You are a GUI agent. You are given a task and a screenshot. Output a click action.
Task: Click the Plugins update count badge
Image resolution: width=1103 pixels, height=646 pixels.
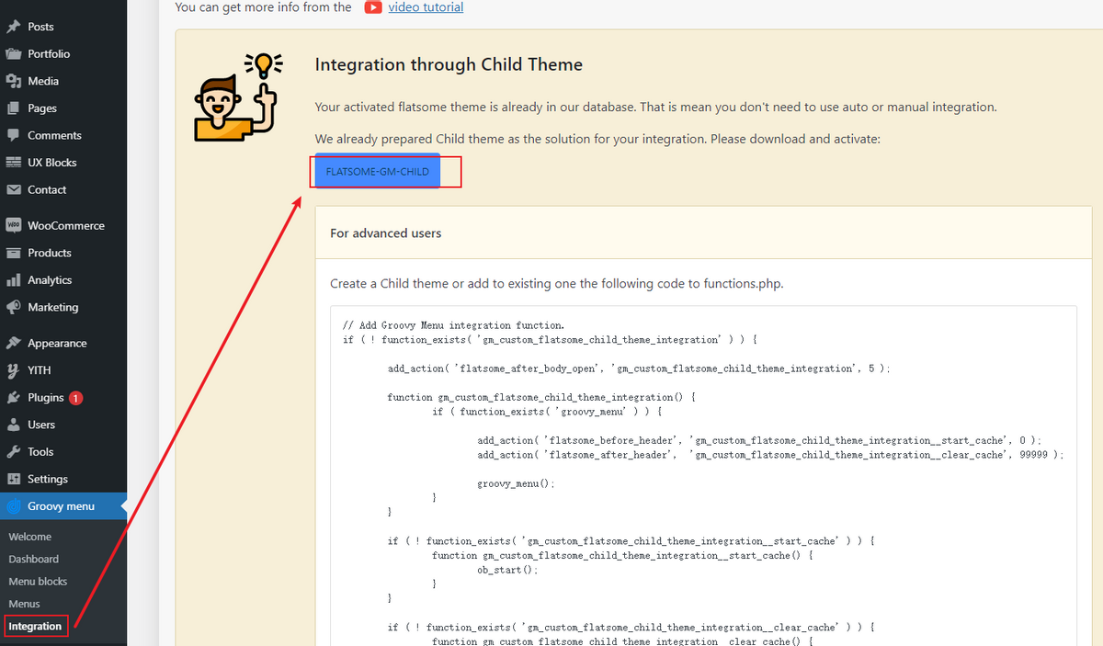point(75,398)
